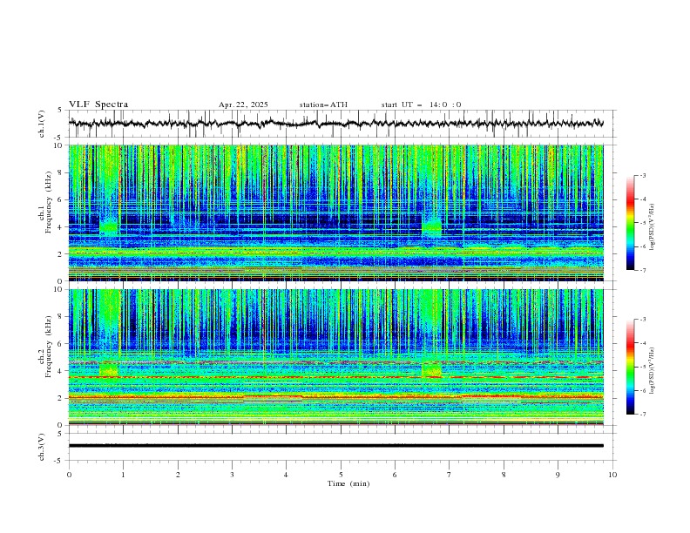The image size is (690, 533).
Task: Click the "-6" tick on ch.2 colorbar
Action: click(643, 390)
